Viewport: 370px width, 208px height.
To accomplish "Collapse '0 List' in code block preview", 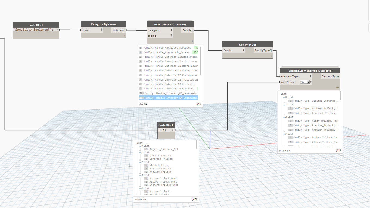I will coord(140,146).
